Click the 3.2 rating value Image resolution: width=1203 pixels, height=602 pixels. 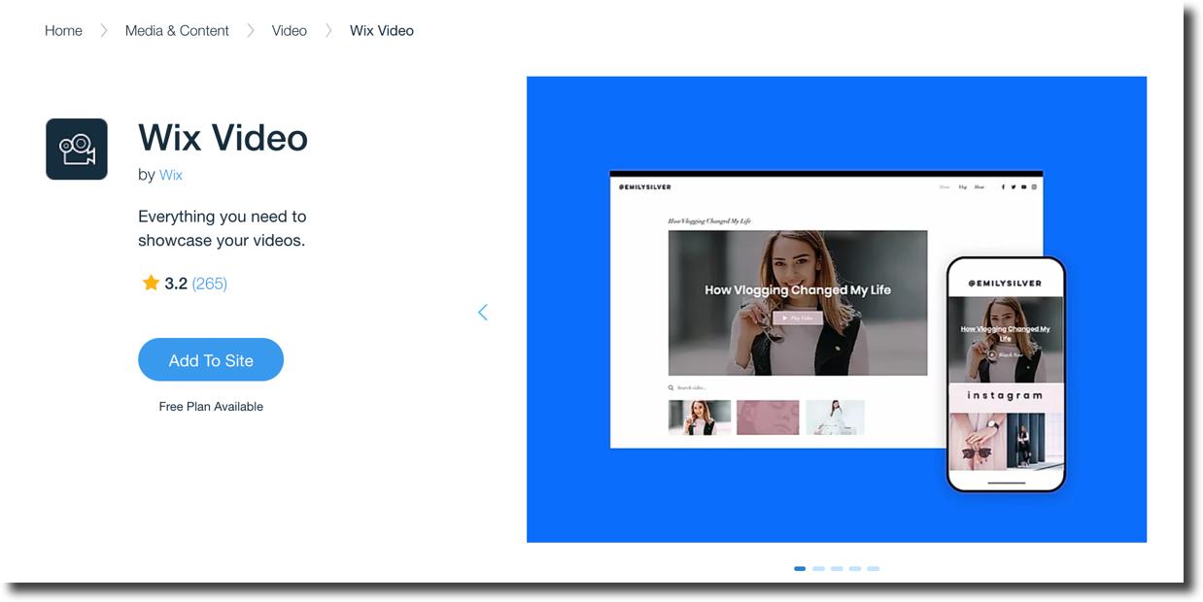(176, 284)
